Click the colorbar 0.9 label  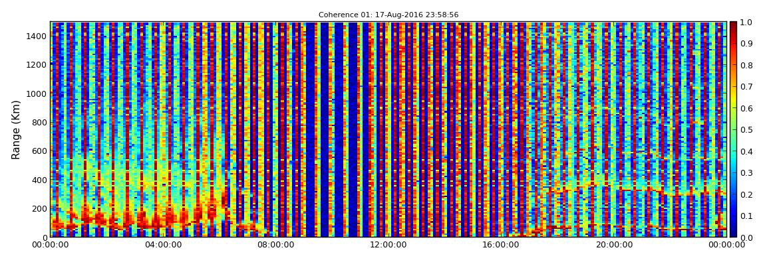pyautogui.click(x=746, y=44)
